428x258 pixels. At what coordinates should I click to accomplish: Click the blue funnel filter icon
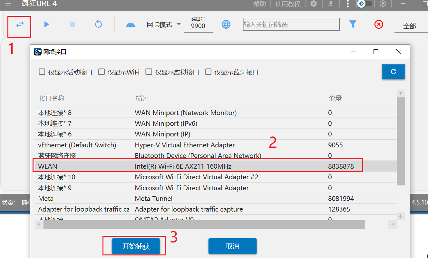(353, 24)
